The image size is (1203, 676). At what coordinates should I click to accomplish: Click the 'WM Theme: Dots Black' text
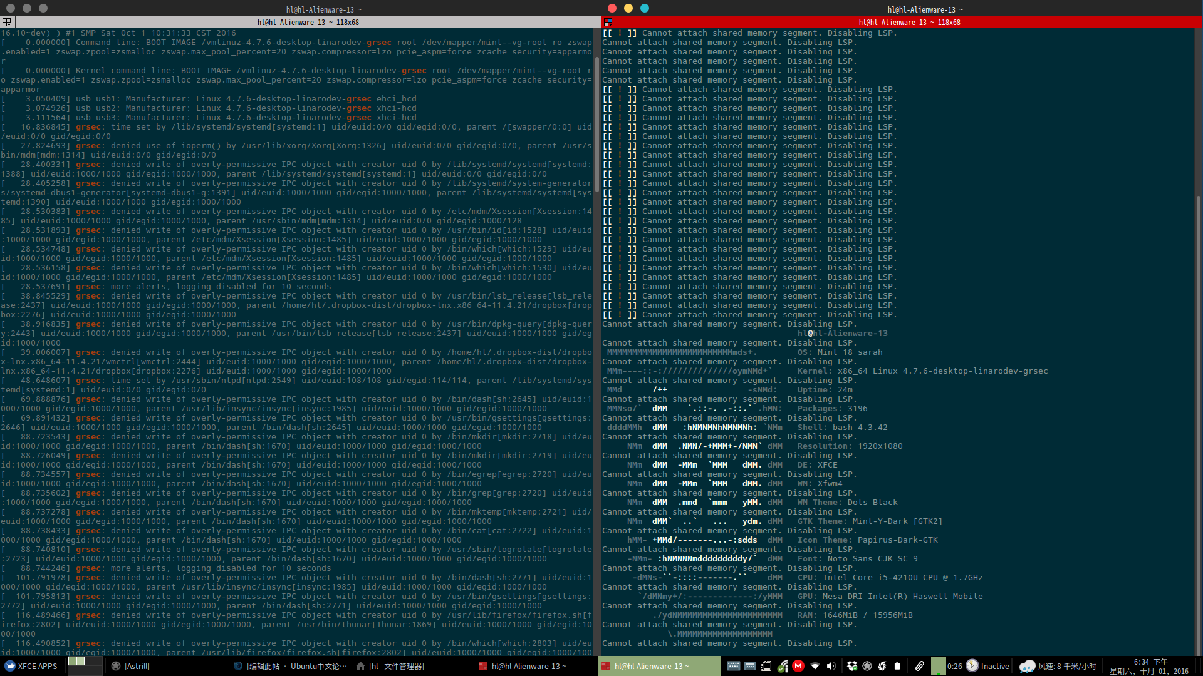pyautogui.click(x=848, y=503)
